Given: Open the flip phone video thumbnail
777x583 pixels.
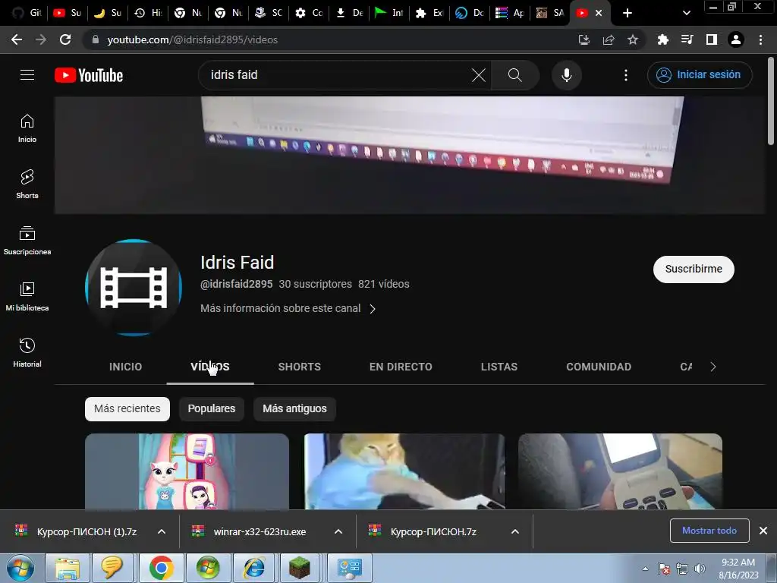Looking at the screenshot, I should (x=620, y=471).
